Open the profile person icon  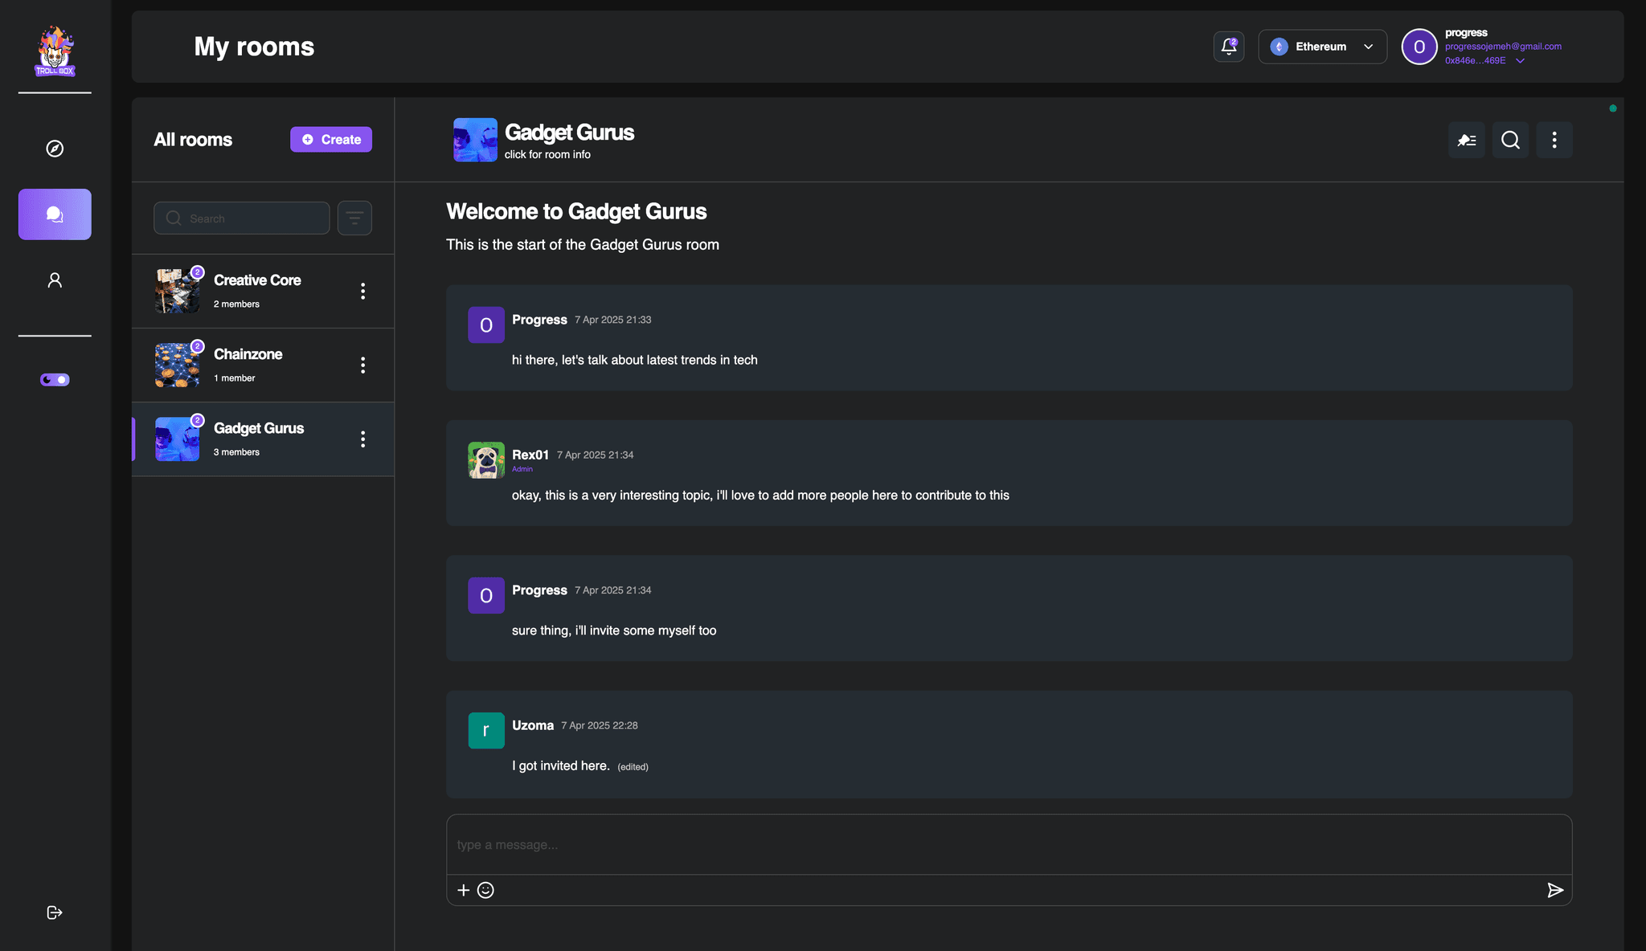54,279
